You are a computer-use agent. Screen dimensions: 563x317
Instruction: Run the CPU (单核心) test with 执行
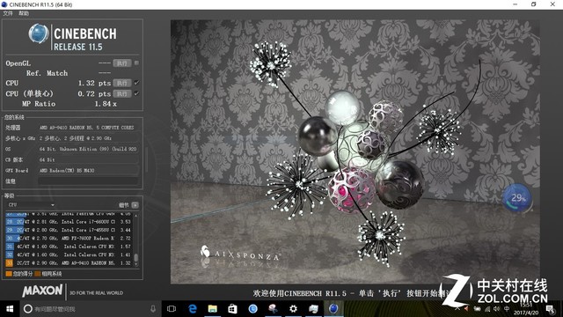click(122, 94)
